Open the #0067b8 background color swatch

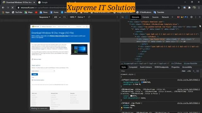(142, 82)
